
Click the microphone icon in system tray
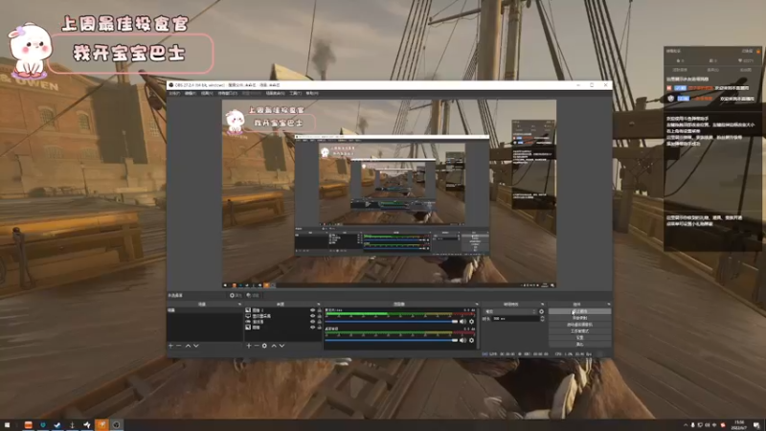click(692, 425)
